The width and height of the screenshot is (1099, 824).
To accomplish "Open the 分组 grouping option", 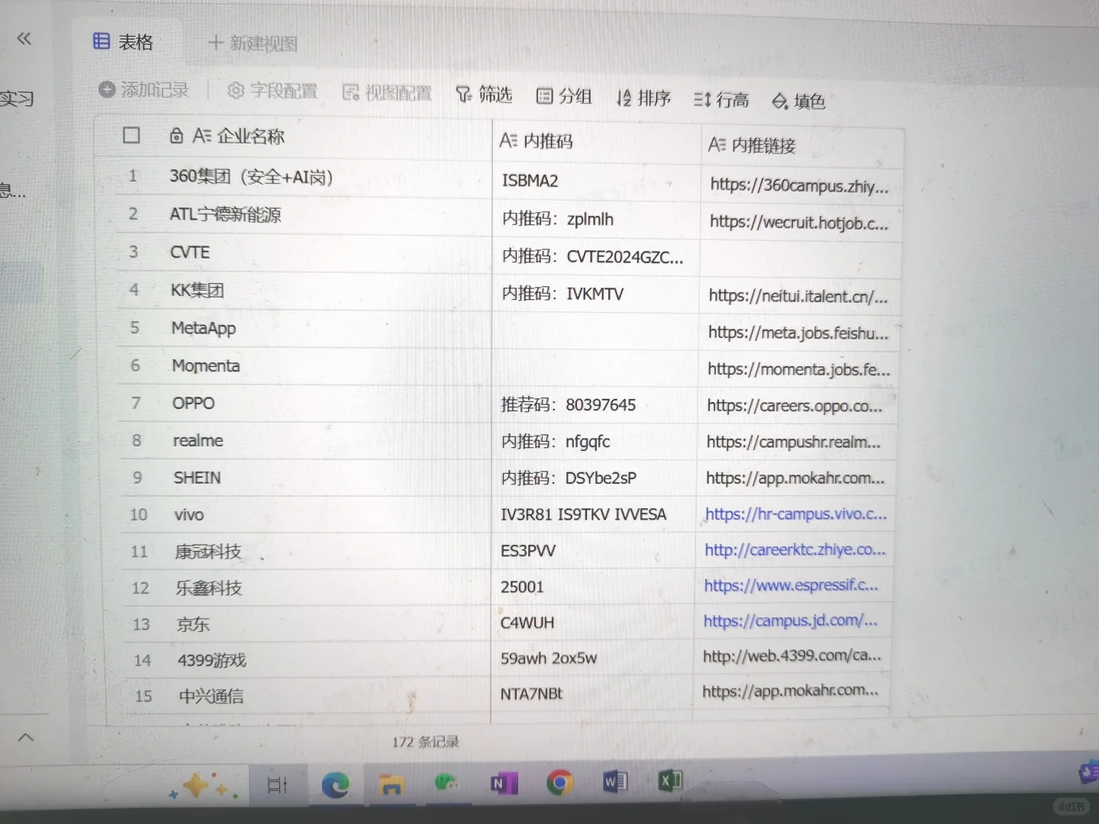I will point(564,95).
